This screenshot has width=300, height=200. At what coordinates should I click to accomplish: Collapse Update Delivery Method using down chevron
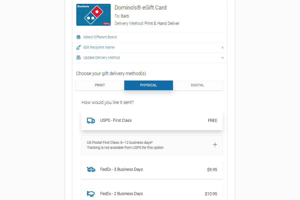pos(222,58)
